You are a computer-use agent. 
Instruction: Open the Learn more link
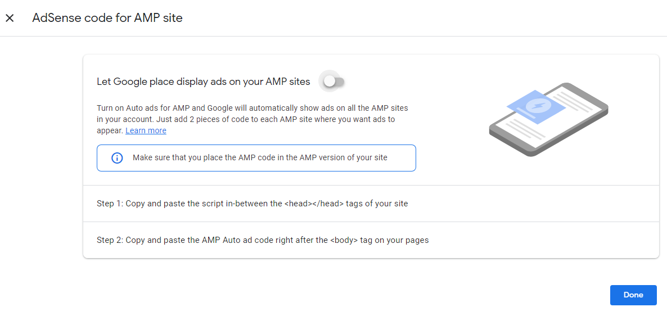coord(146,130)
